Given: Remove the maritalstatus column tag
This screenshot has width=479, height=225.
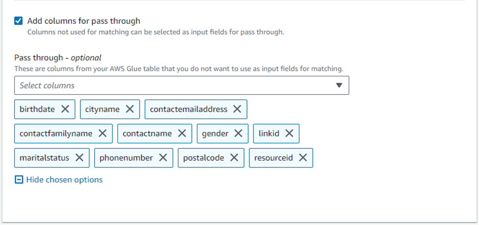Looking at the screenshot, I should 79,158.
